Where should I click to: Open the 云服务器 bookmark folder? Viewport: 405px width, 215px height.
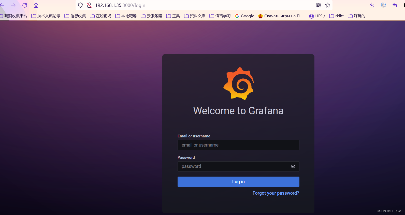point(151,16)
